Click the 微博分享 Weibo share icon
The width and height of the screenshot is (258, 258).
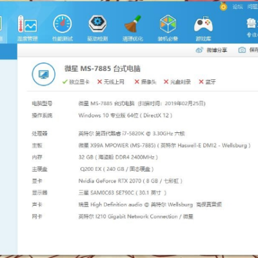[x=199, y=50]
